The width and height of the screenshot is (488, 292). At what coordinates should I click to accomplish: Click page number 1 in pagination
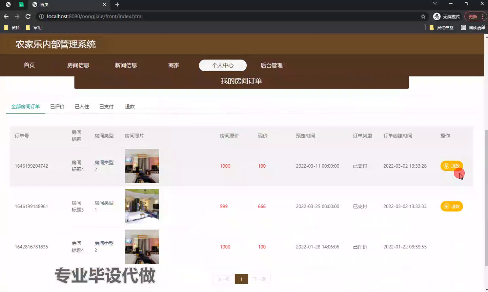[241, 279]
